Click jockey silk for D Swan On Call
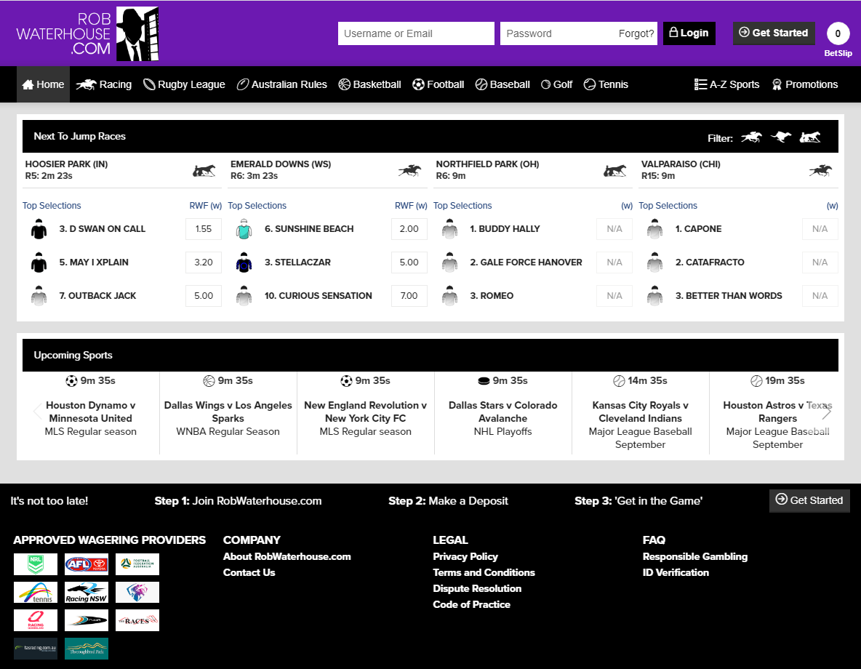 [39, 229]
